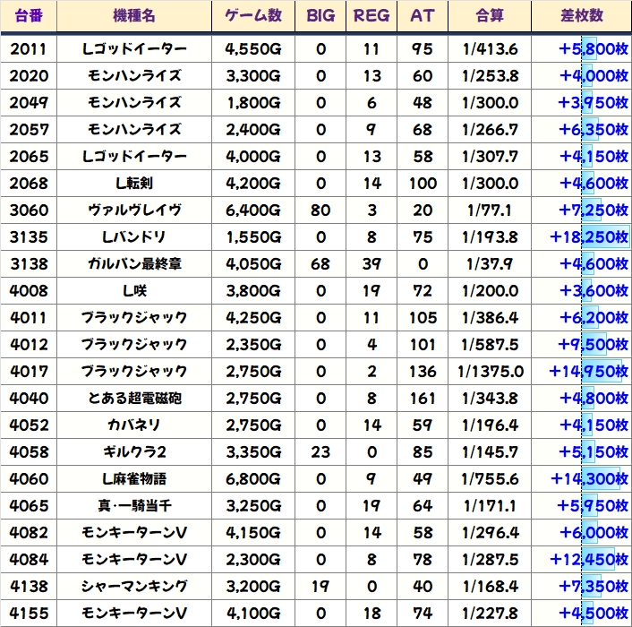Click the 差枚数 column header

pos(582,16)
